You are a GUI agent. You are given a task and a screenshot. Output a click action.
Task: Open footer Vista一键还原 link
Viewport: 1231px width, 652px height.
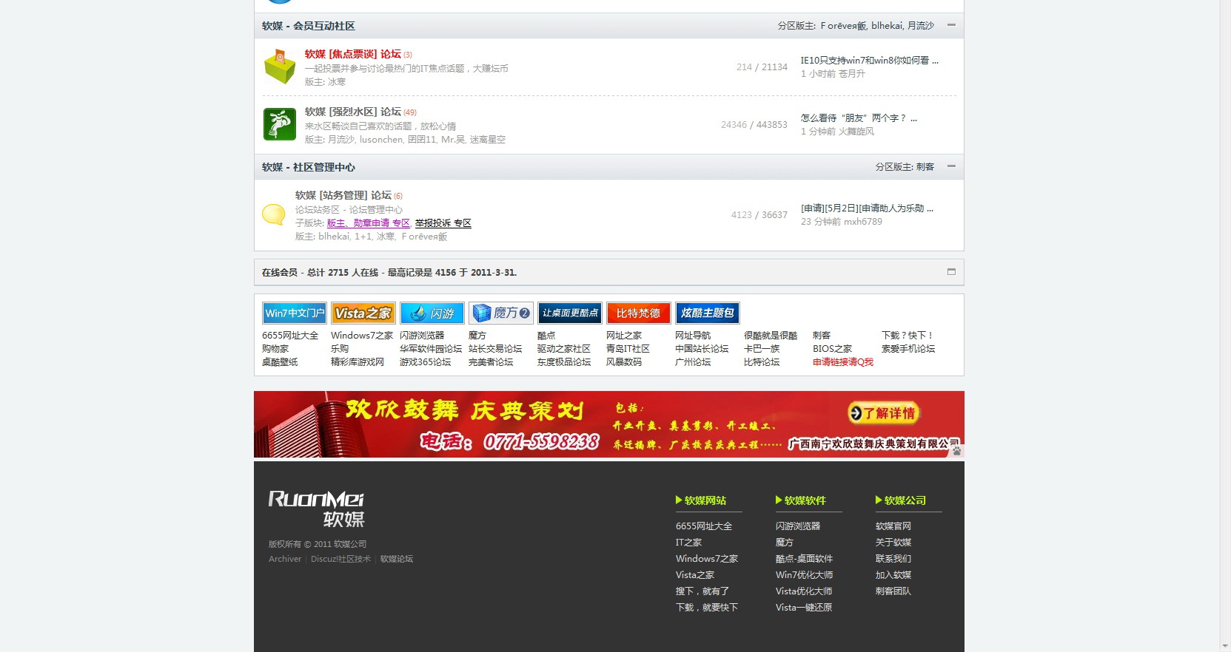tap(804, 608)
